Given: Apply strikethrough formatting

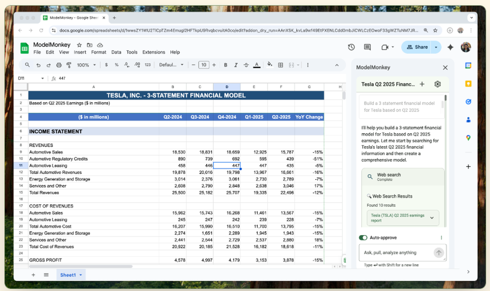Looking at the screenshot, I should tap(246, 65).
